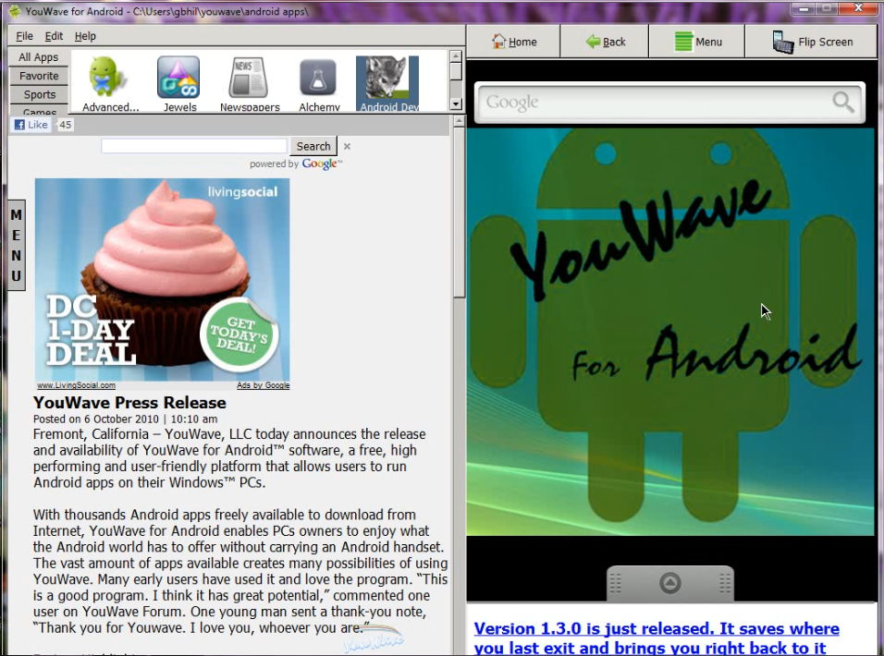The width and height of the screenshot is (884, 656).
Task: Open the Newspapers app icon
Action: coord(249,84)
